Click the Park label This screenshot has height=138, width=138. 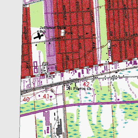[x=69, y=33]
